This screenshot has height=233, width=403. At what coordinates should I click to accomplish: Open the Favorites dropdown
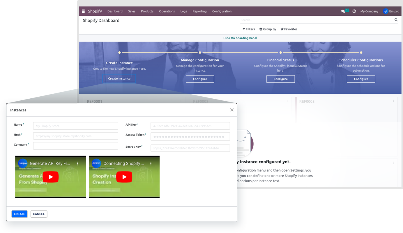tap(289, 29)
